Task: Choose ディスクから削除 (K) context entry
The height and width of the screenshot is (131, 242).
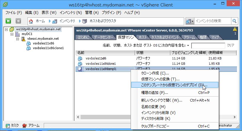Action: click(x=175, y=119)
